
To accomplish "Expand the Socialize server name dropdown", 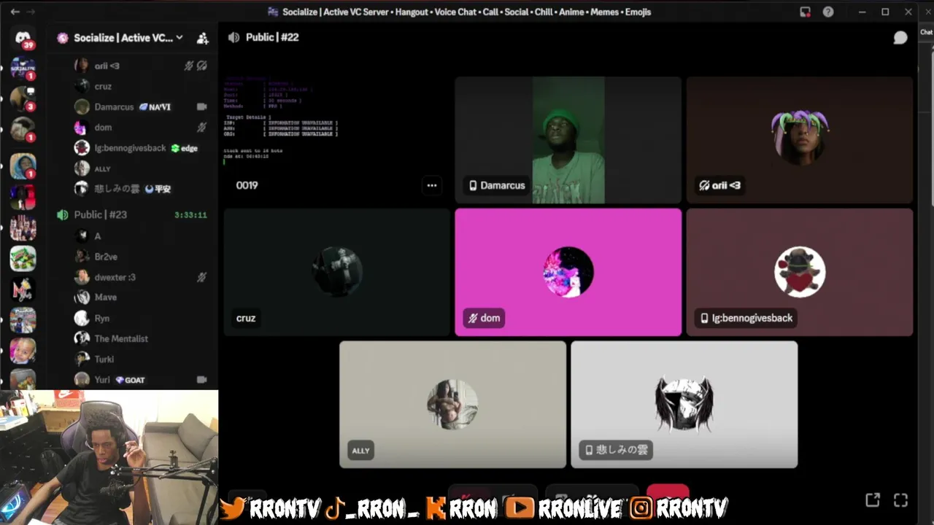I will tap(180, 38).
